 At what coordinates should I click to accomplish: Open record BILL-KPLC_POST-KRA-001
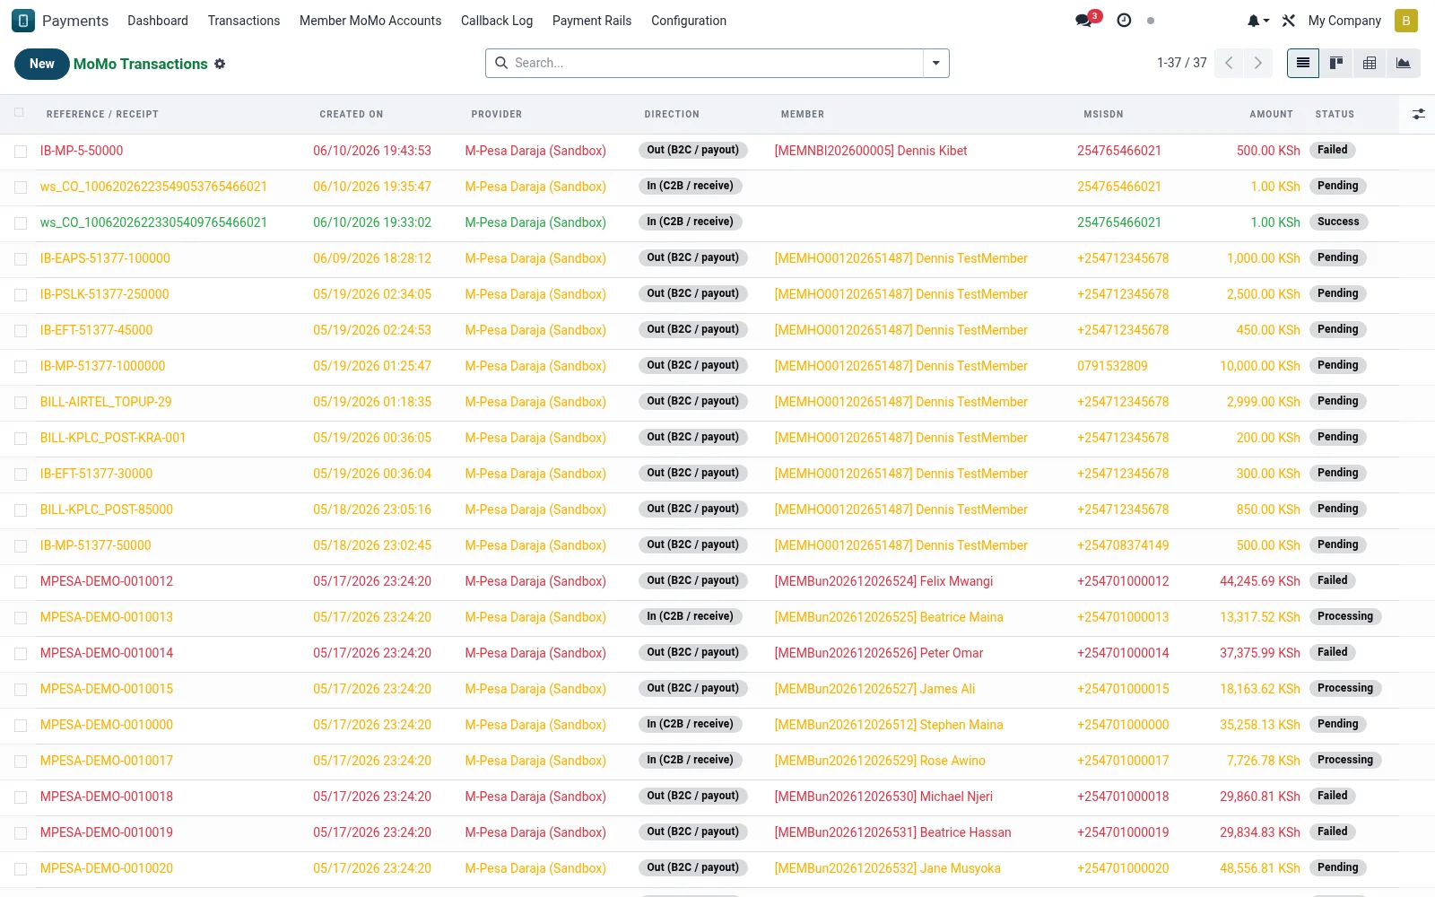pyautogui.click(x=113, y=438)
